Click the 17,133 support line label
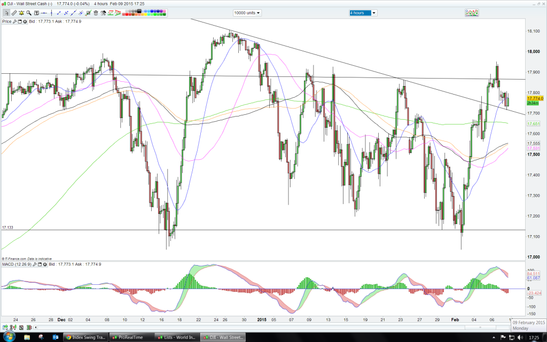The height and width of the screenshot is (342, 547). coord(7,228)
